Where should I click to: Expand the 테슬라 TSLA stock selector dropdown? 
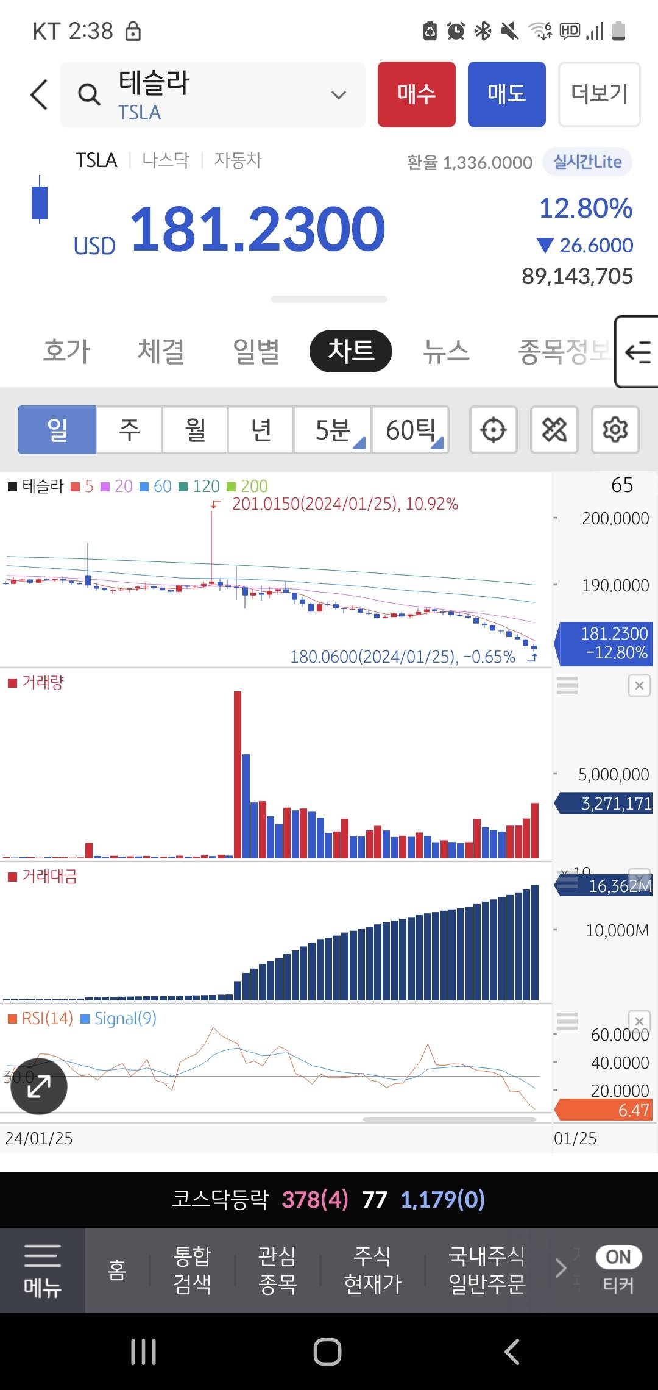point(338,94)
